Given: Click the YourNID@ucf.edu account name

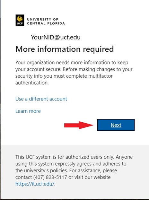Looking at the screenshot, I should 56,37.
